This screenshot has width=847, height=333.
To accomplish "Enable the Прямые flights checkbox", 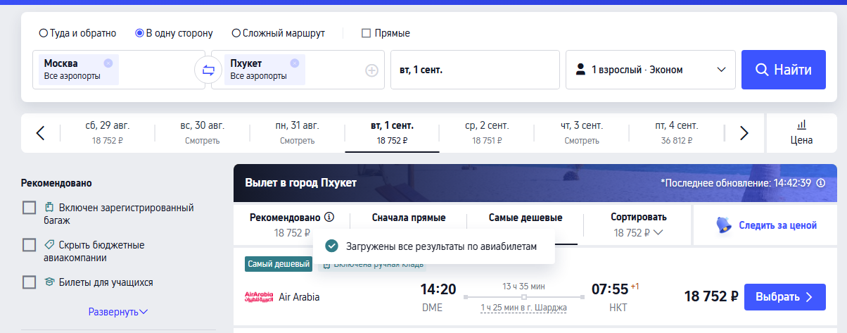I will (366, 33).
